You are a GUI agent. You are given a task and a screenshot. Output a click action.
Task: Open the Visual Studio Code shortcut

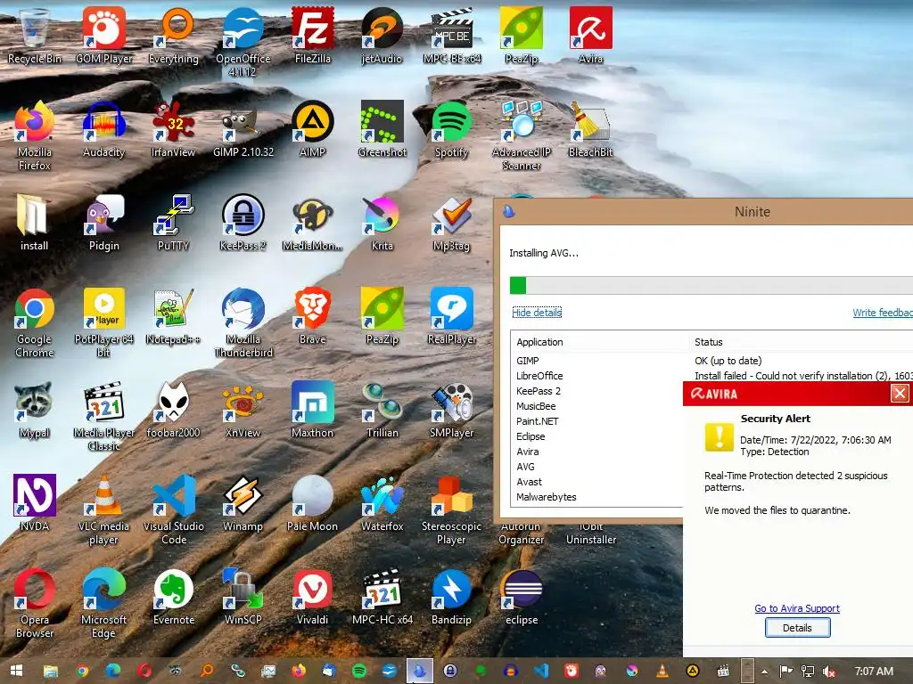[174, 509]
